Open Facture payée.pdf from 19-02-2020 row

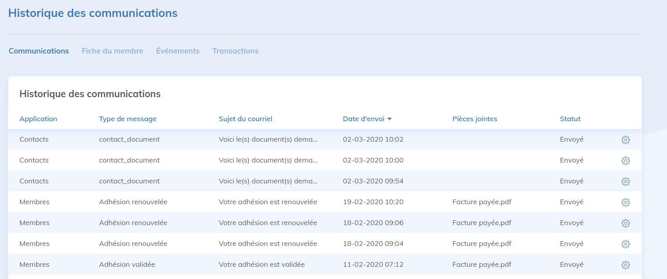click(481, 202)
